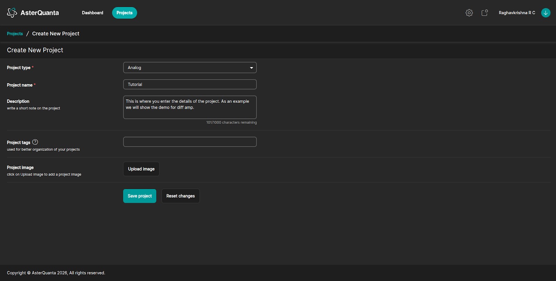The height and width of the screenshot is (281, 556).
Task: Open the notifications icon in header
Action: coord(484,13)
